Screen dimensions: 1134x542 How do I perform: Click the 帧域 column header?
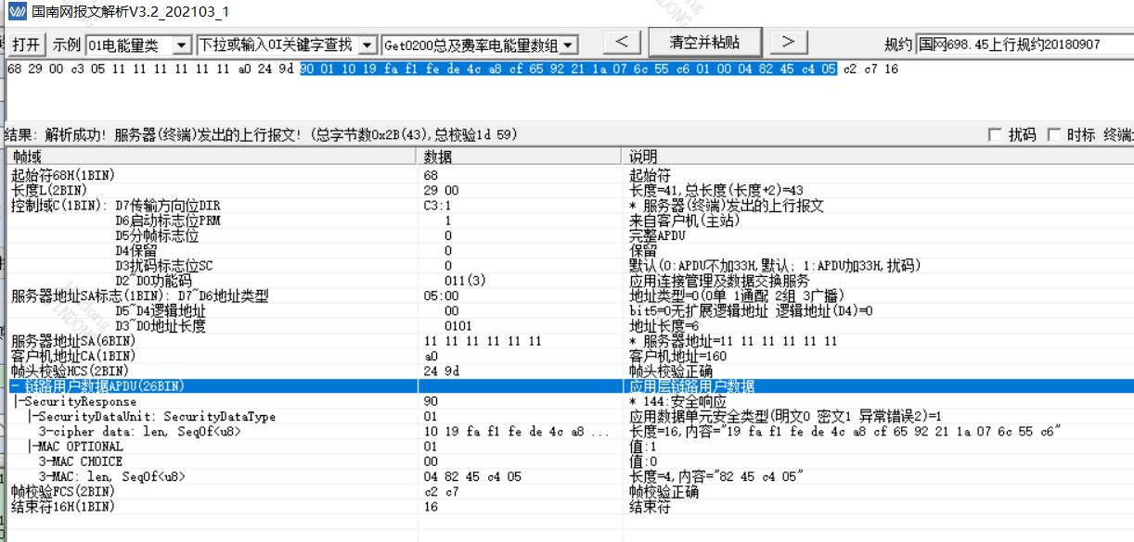[212, 157]
